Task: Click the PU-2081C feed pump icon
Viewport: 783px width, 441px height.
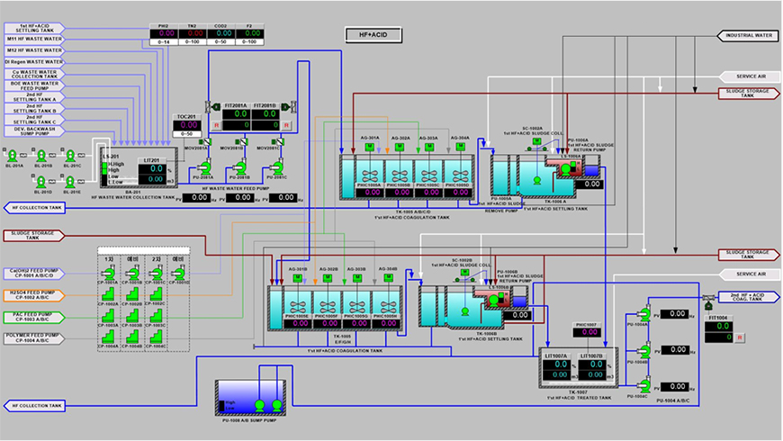Action: click(x=276, y=166)
